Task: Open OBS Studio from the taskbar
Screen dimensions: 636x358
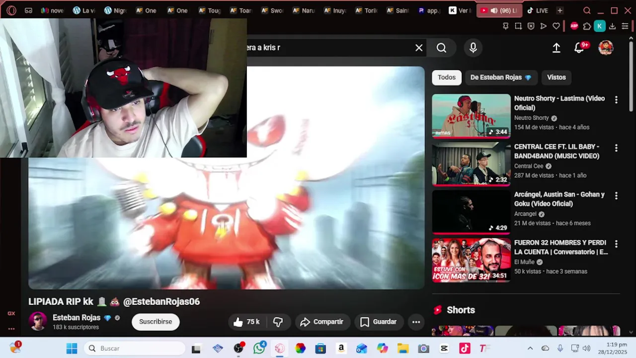Action: (239, 348)
